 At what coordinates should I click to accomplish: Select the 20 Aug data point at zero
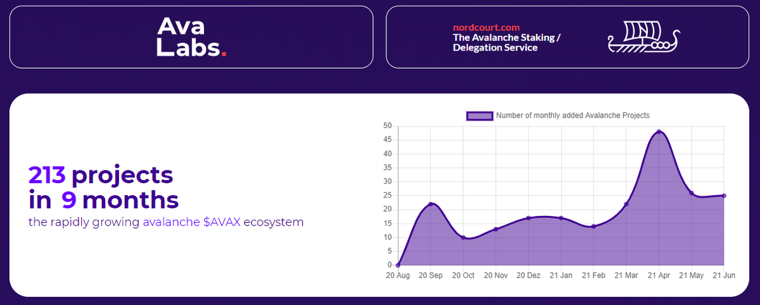point(398,265)
